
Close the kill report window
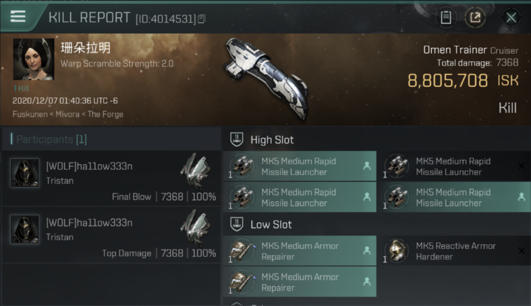511,18
